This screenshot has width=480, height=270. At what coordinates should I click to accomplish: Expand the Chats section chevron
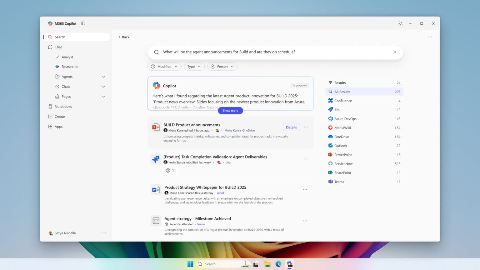(103, 87)
